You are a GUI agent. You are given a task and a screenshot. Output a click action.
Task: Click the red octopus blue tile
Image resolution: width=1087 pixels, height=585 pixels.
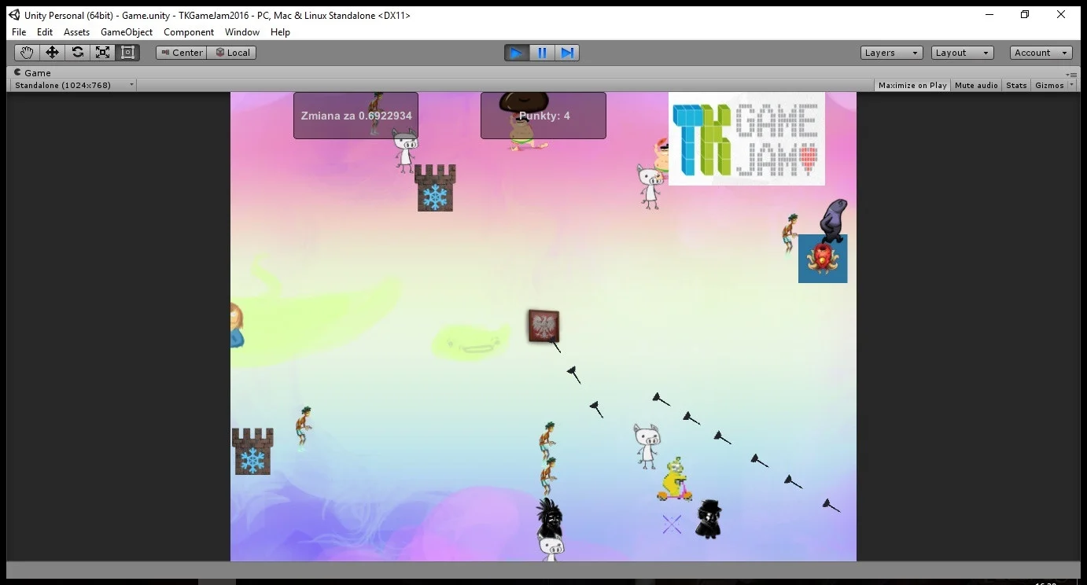(x=823, y=259)
